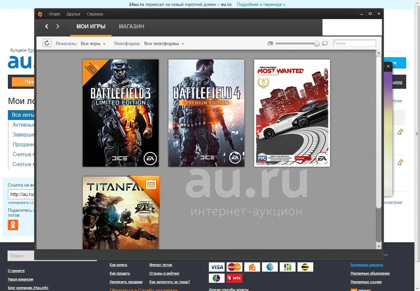Select 'Все лоты' in au.ru sidebar

pos(21,115)
